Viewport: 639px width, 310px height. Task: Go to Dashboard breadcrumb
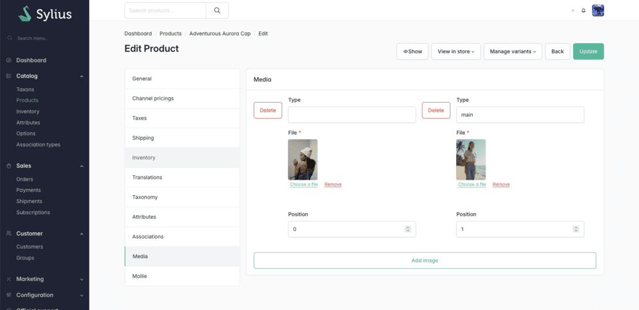point(138,33)
